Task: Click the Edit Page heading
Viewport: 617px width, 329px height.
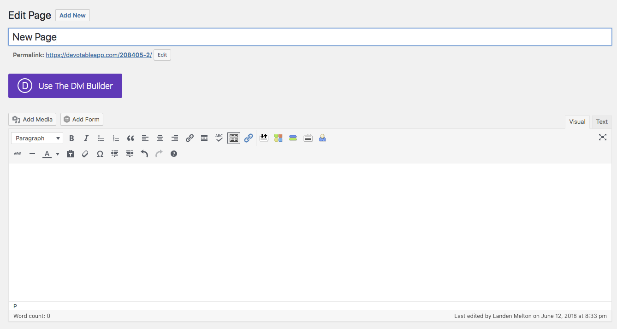Action: tap(30, 15)
